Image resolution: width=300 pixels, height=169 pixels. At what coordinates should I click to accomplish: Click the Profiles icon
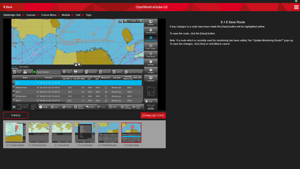click(151, 71)
